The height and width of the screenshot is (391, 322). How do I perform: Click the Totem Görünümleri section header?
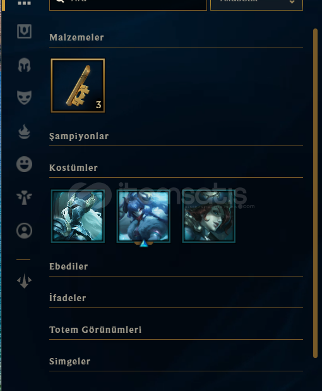tap(95, 330)
